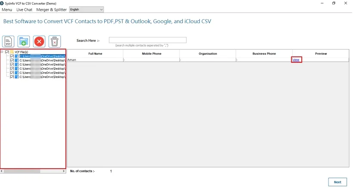Click the Add folder icon with green plus
The image size is (353, 188).
coord(24,41)
